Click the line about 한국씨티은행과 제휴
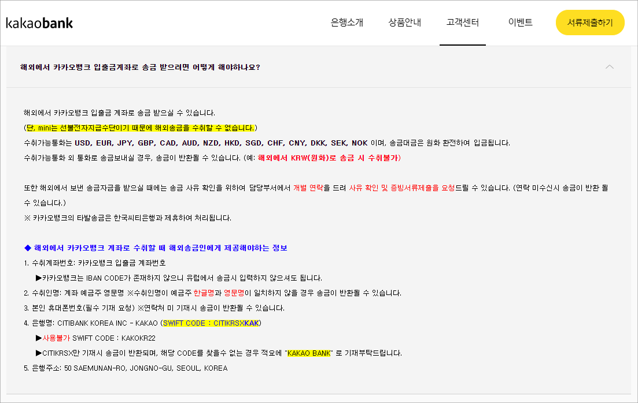Image resolution: width=638 pixels, height=403 pixels. [x=127, y=218]
